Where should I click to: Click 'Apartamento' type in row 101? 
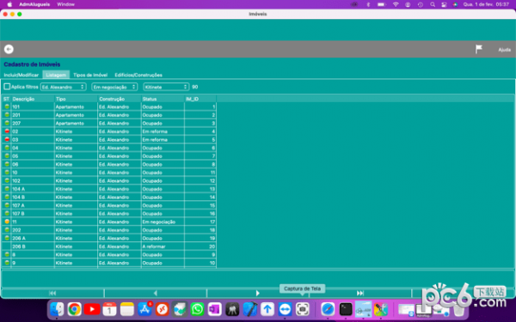click(76, 106)
